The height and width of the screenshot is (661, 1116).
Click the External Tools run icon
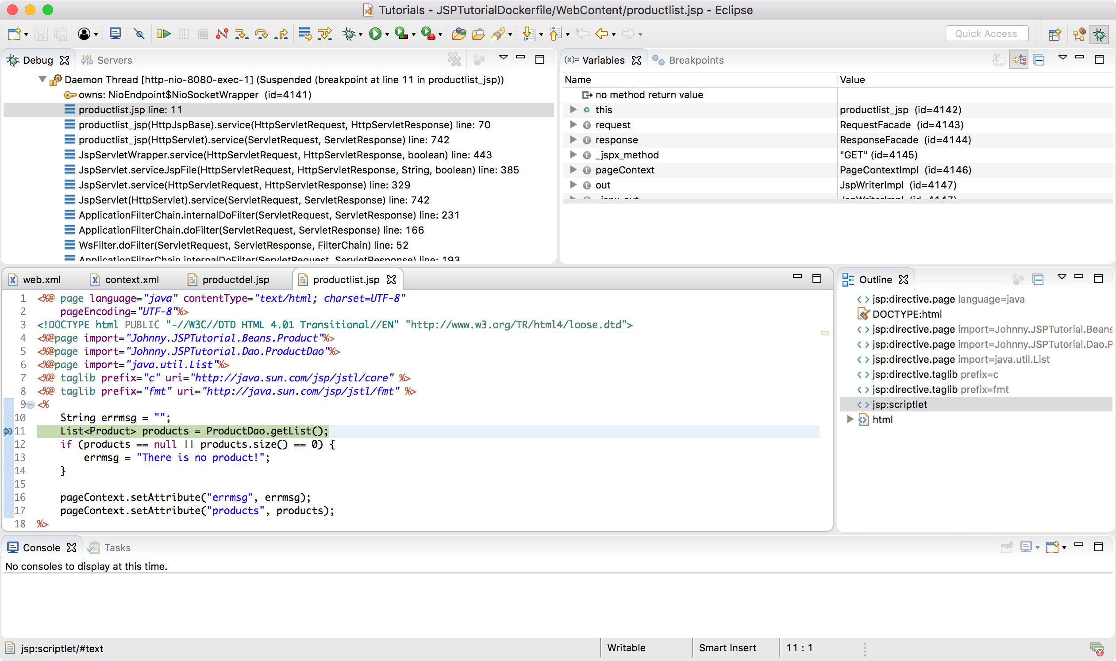click(x=428, y=34)
